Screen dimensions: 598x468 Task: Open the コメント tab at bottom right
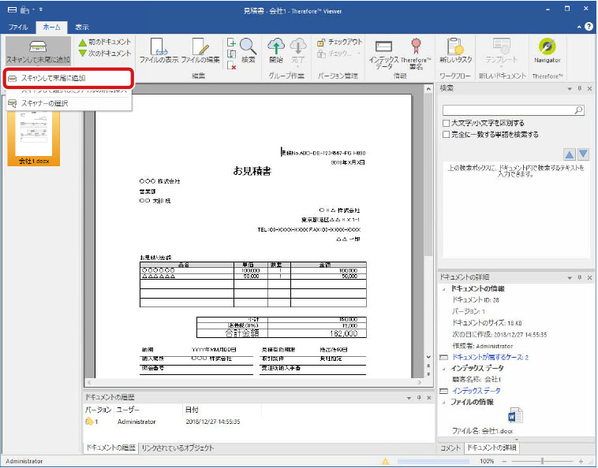[x=450, y=448]
